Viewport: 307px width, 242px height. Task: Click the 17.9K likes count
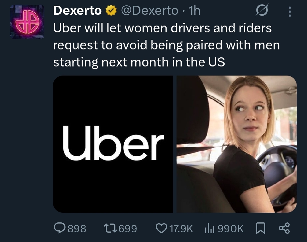(181, 228)
